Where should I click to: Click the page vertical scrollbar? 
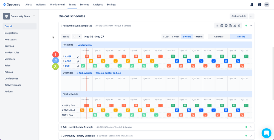273,74
